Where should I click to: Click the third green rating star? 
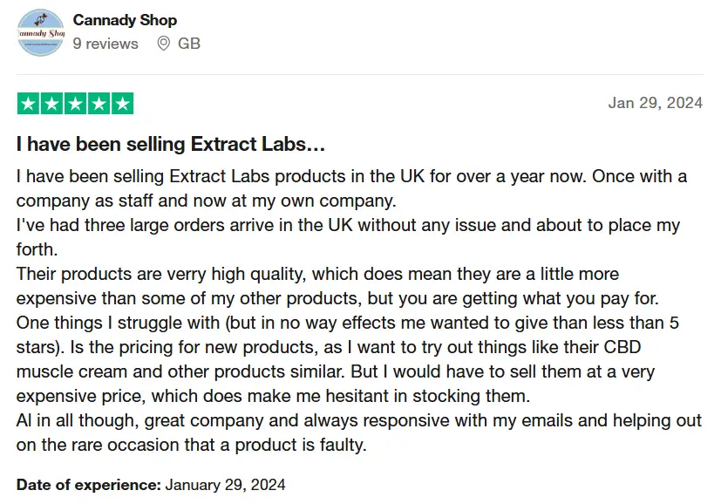coord(75,104)
